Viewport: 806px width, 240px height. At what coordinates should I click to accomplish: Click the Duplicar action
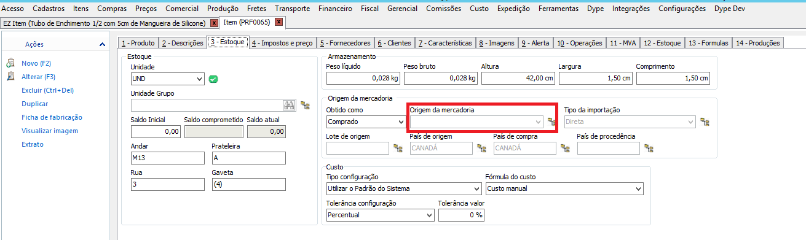[x=34, y=104]
